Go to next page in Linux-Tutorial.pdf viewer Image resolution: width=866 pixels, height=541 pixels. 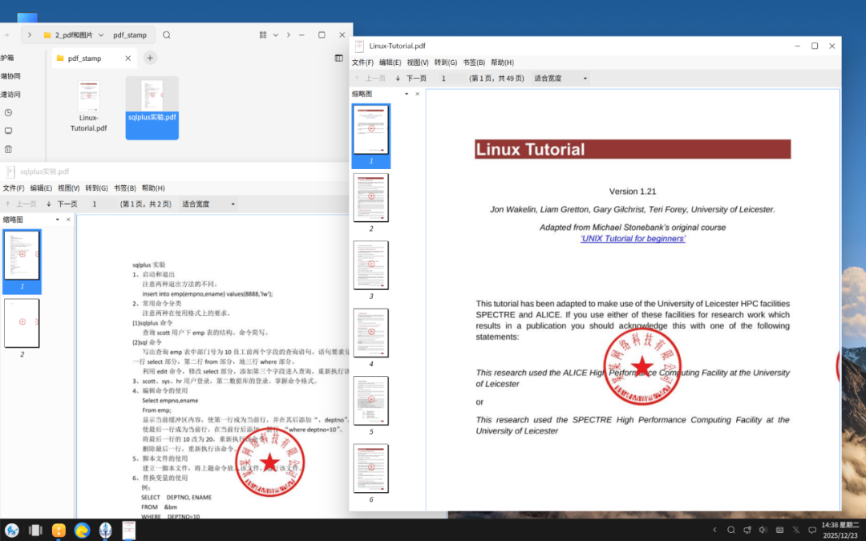(411, 79)
